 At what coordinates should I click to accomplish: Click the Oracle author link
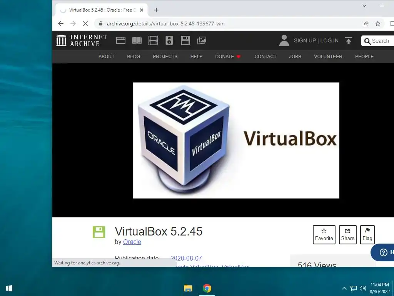pyautogui.click(x=132, y=242)
